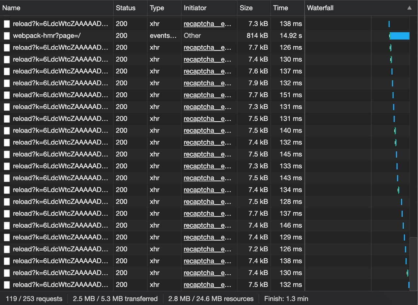The width and height of the screenshot is (418, 305).
Task: Sort requests by the Name column header
Action: (11, 8)
